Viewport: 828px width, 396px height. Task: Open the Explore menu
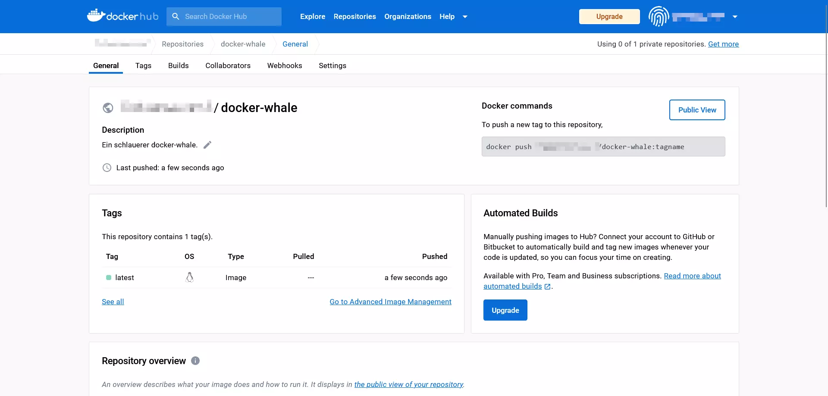point(312,16)
